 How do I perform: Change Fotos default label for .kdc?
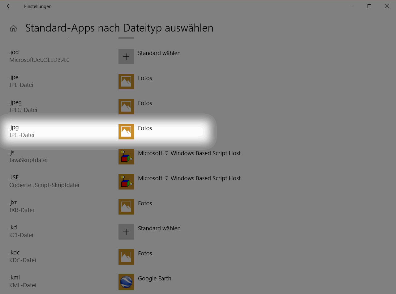[x=145, y=254]
